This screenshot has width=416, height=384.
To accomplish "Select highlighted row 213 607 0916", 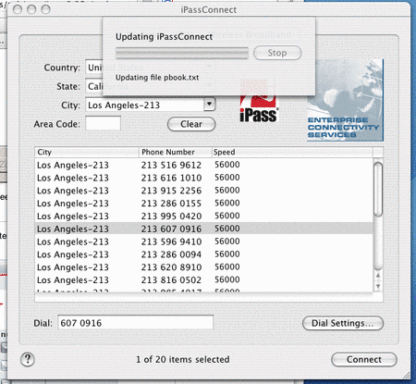I will click(x=204, y=229).
